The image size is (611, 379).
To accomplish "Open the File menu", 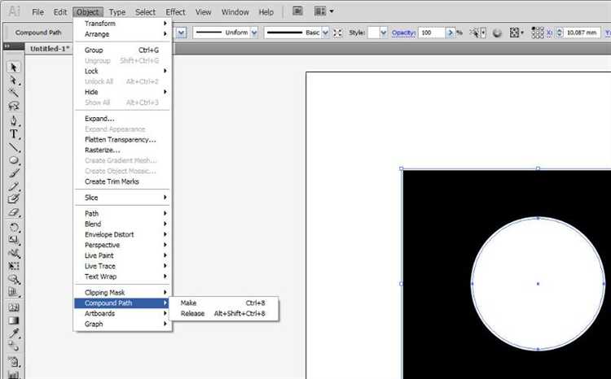I will [x=37, y=12].
